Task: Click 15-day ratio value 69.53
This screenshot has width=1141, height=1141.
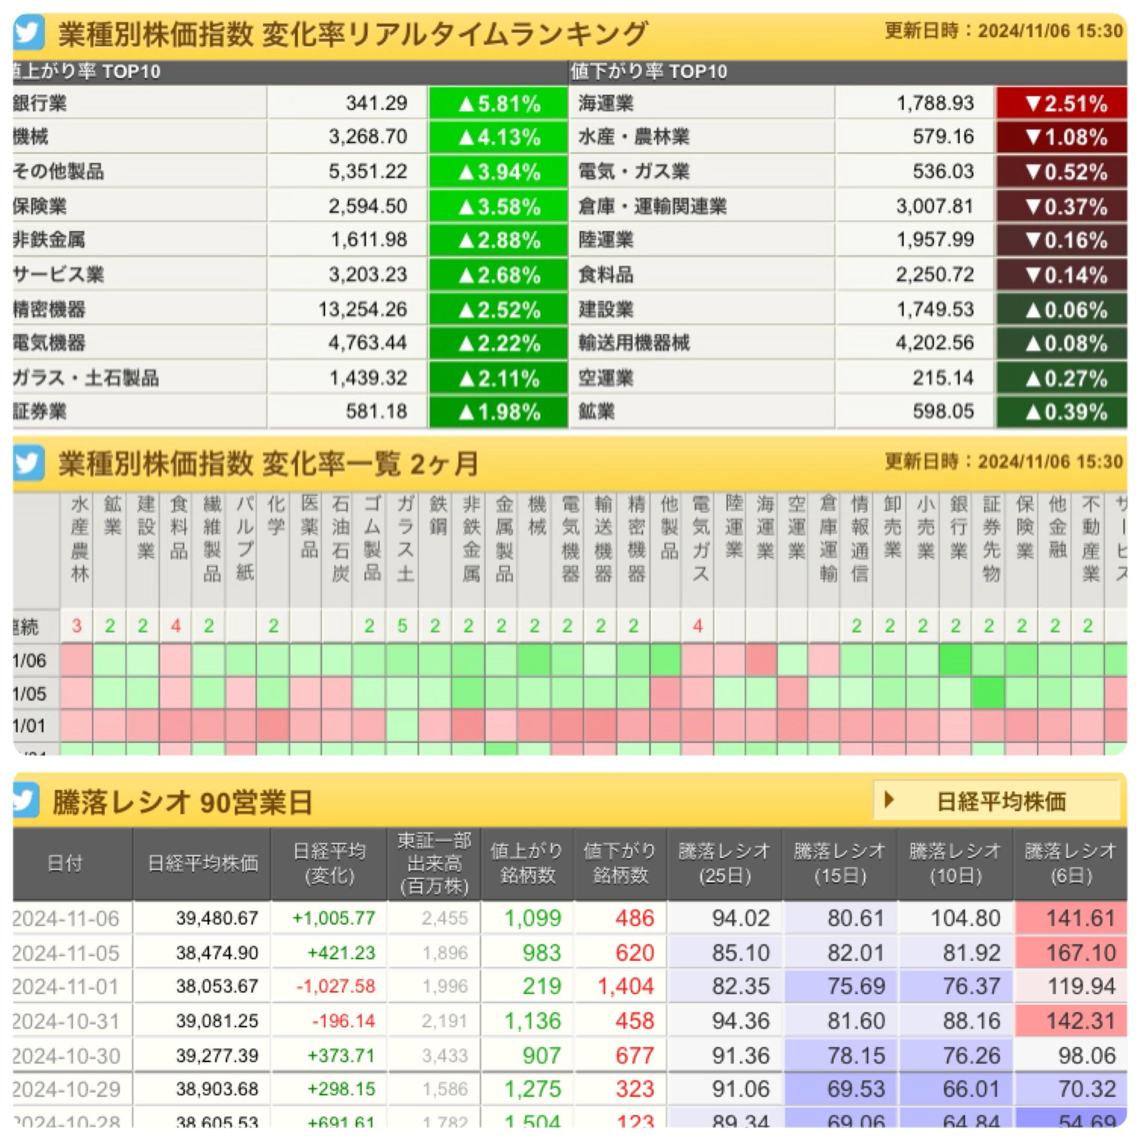Action: (856, 1089)
